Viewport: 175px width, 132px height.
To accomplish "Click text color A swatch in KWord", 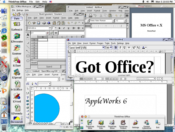I will (143, 47).
